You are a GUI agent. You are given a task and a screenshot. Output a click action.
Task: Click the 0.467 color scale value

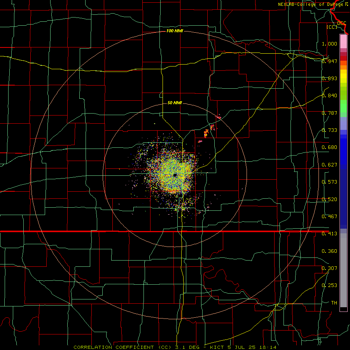[329, 217]
